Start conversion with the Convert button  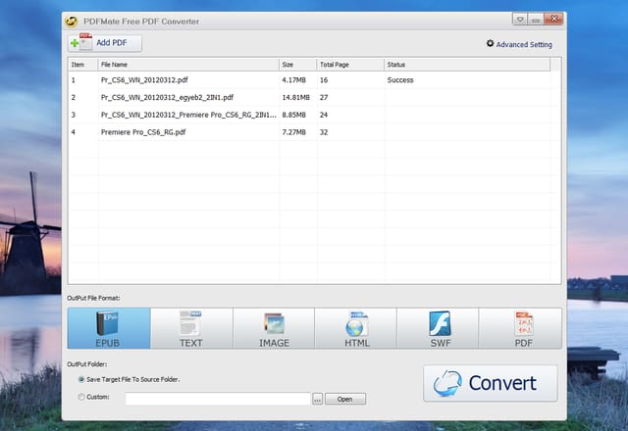tap(491, 383)
